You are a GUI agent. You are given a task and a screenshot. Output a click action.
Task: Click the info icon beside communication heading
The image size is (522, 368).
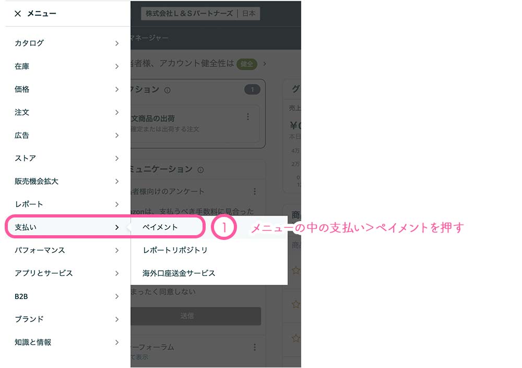tap(201, 170)
